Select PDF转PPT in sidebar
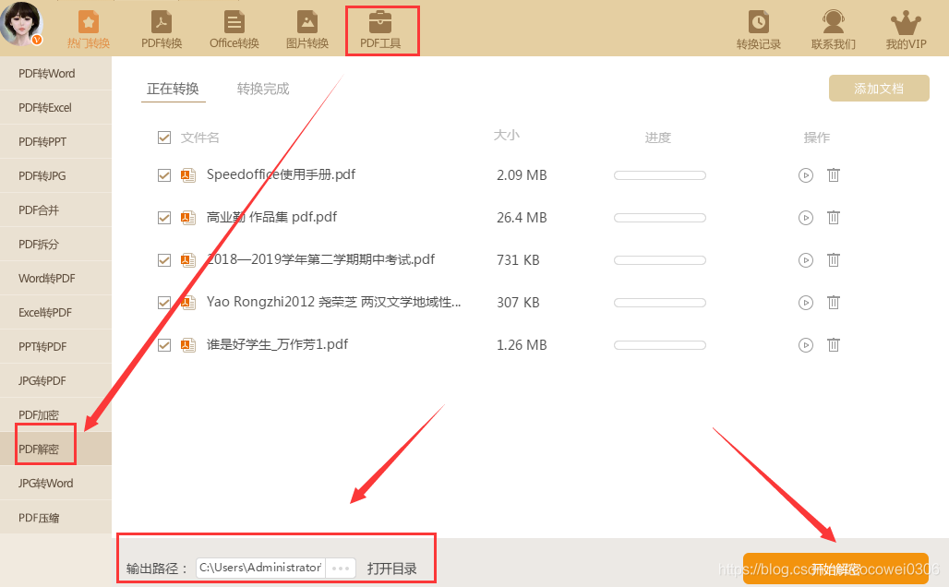The image size is (949, 587). tap(55, 141)
